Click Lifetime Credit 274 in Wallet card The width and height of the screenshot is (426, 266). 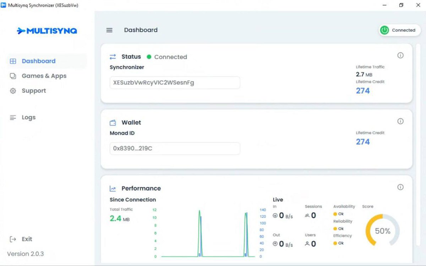[x=363, y=142]
